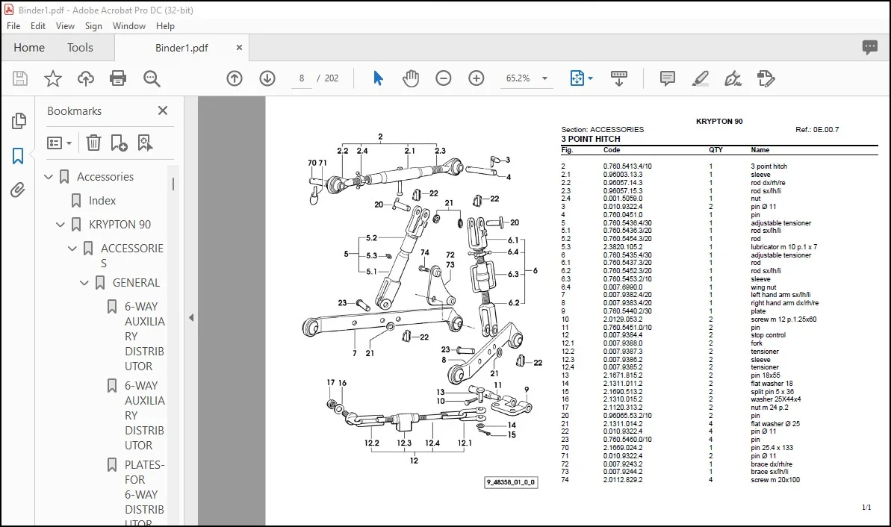
Task: Open the Sign document pen tool
Action: click(x=733, y=78)
